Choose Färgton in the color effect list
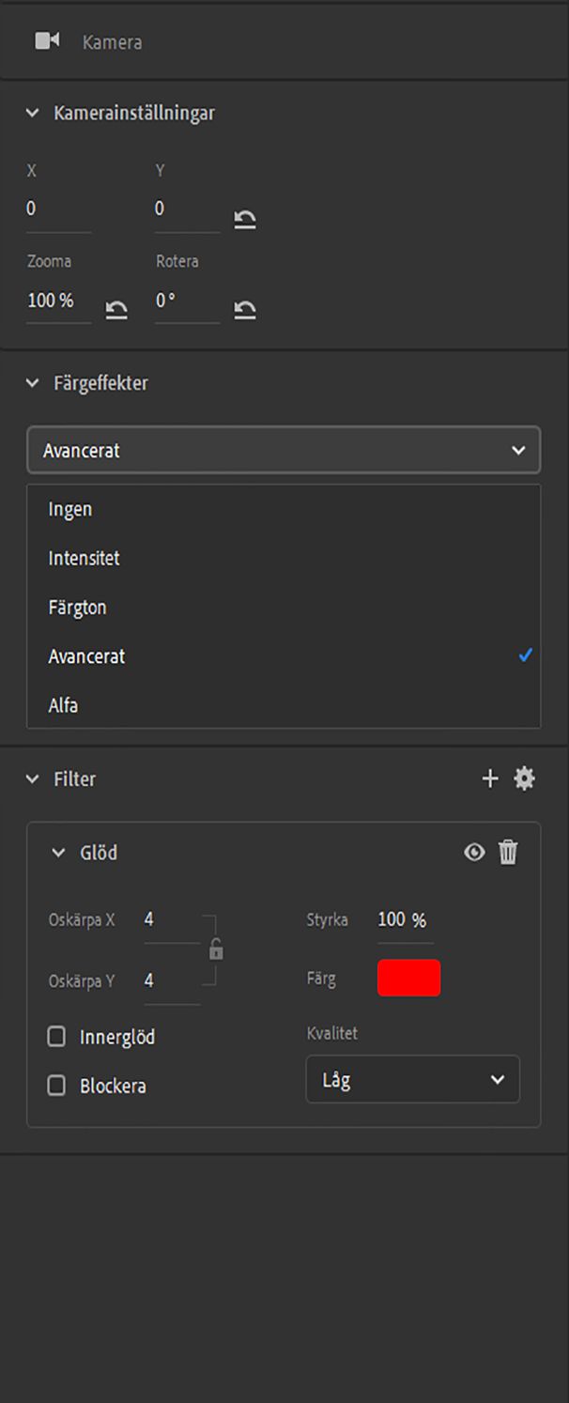Screen dimensions: 569x1403 (77, 608)
